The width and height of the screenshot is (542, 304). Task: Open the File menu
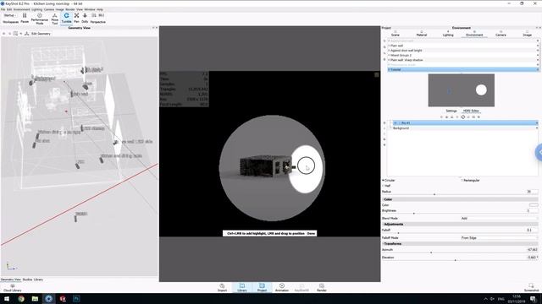coord(3,9)
